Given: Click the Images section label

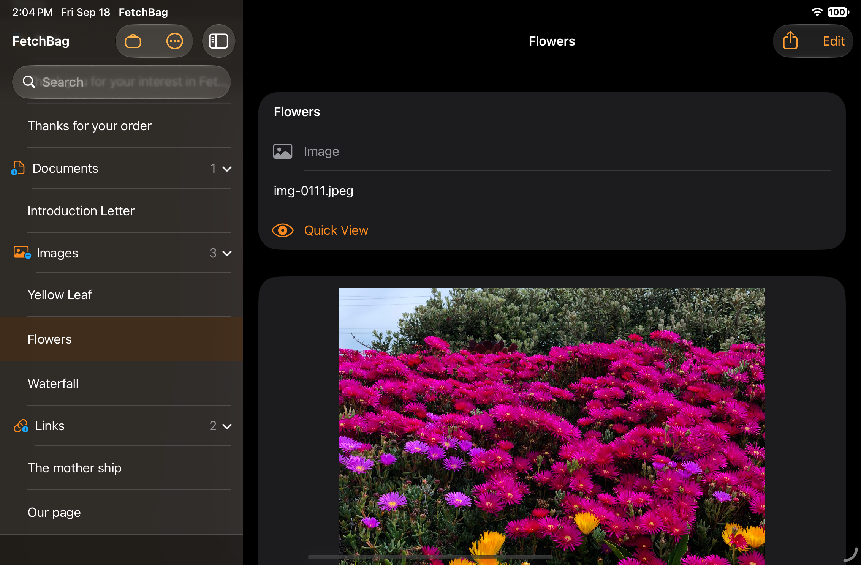Looking at the screenshot, I should (57, 253).
